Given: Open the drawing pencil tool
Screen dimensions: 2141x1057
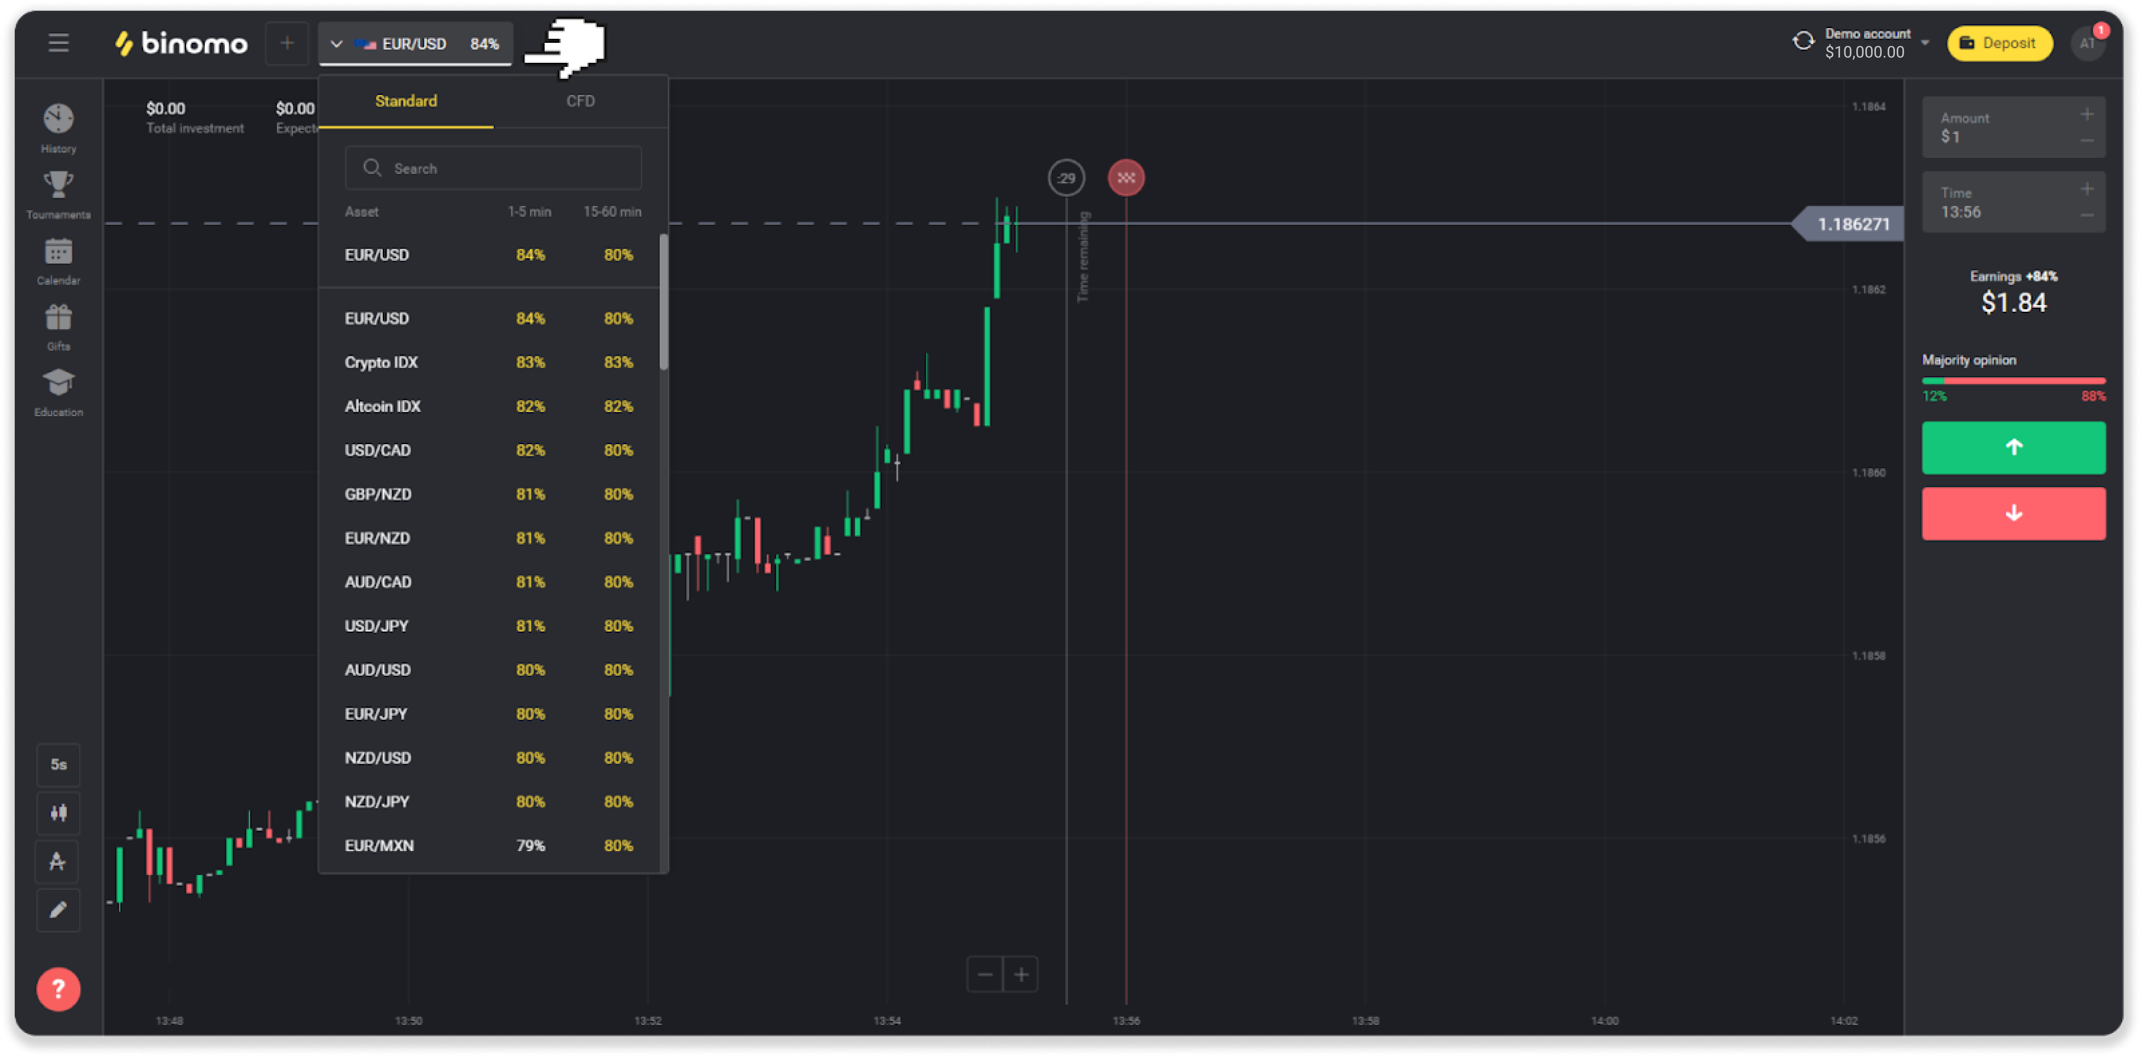Looking at the screenshot, I should click(58, 910).
